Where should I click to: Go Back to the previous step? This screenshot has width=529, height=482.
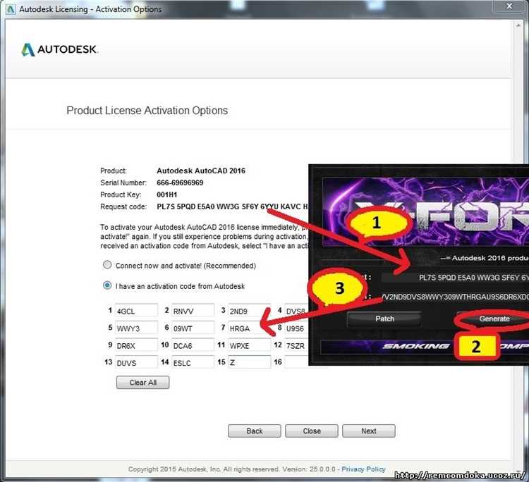click(255, 431)
